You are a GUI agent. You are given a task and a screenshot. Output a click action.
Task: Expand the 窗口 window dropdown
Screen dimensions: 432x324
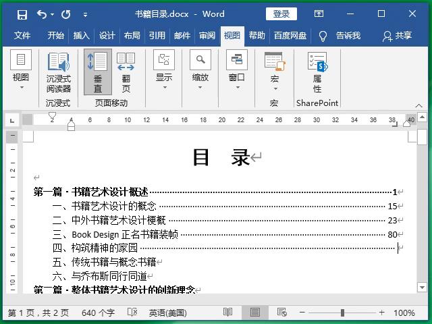click(237, 70)
